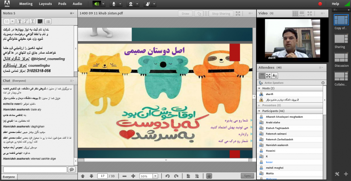Click the fit page icon
Screen dimensions: 351x181
coord(188,176)
